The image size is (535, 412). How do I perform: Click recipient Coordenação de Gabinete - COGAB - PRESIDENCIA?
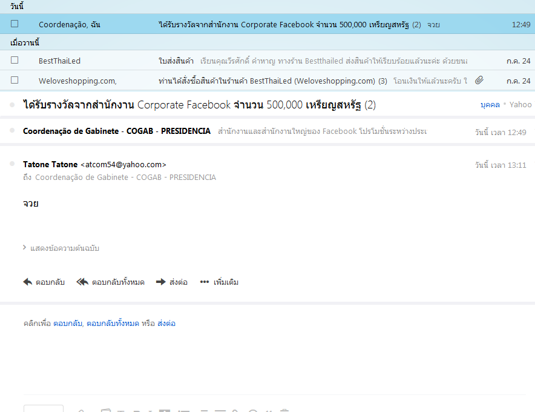(125, 178)
